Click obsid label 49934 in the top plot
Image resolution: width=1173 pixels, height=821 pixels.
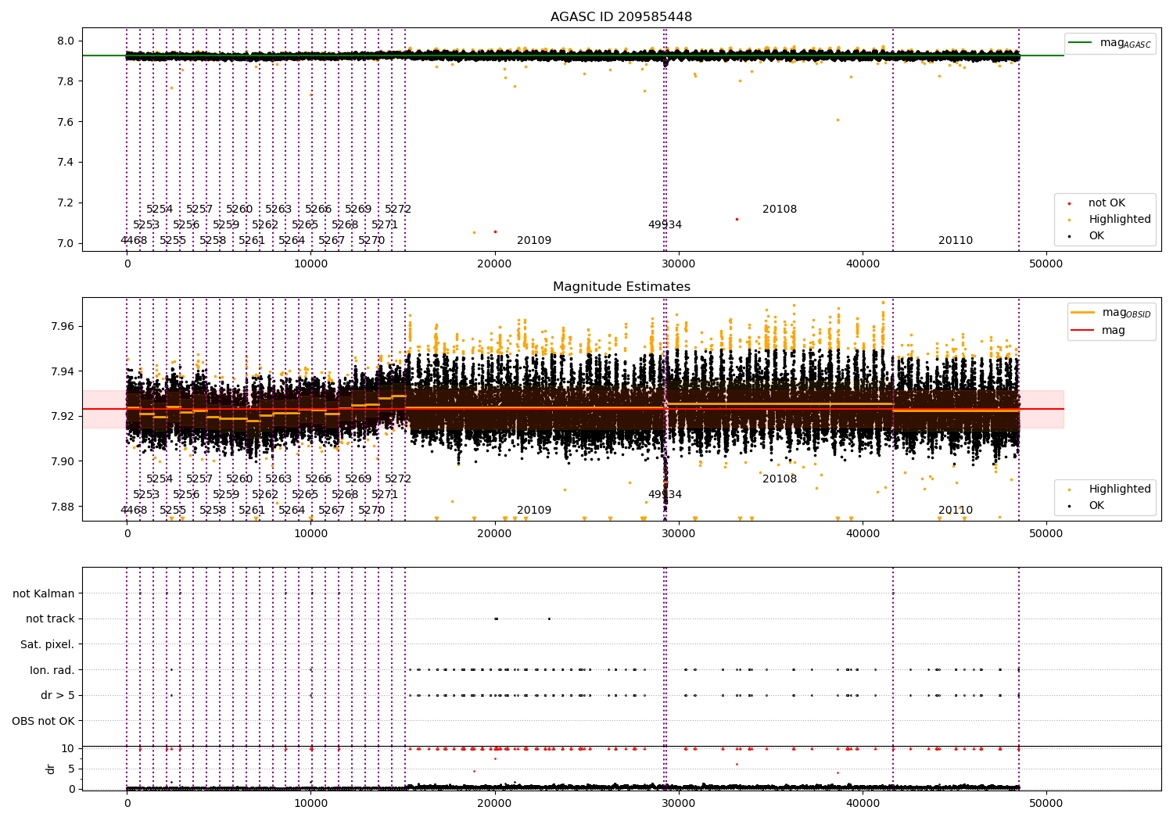coord(665,224)
